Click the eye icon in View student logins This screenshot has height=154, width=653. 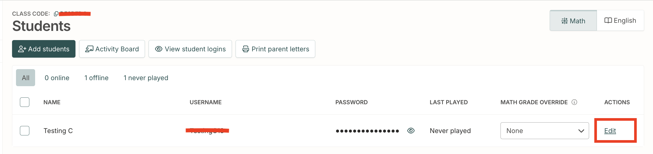pos(159,49)
